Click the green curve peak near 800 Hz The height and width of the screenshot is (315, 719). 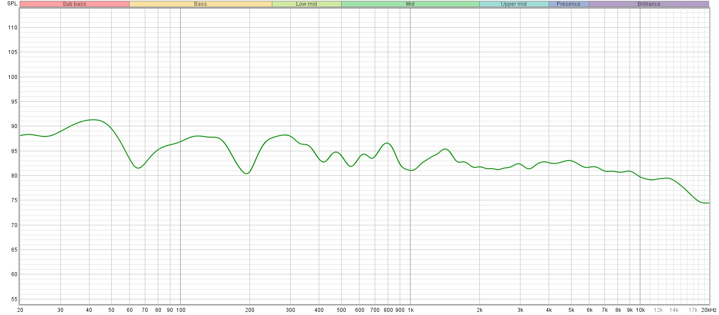387,143
